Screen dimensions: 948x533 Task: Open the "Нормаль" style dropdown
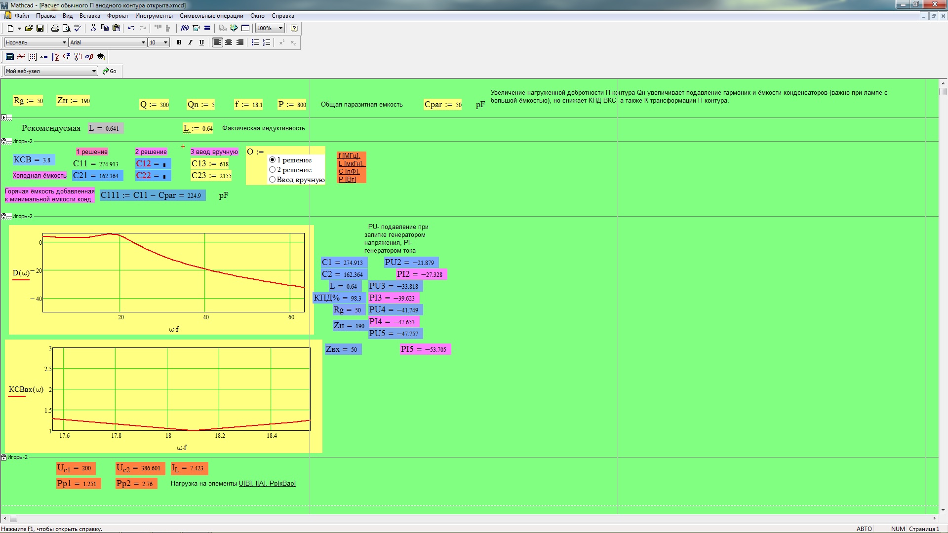64,42
